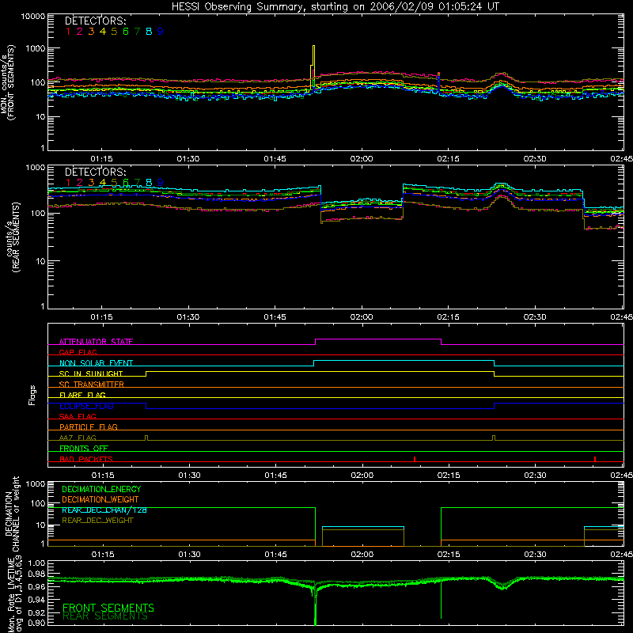Image resolution: width=633 pixels, height=633 pixels.
Task: Click DECIMATION_WEIGHT legend entry
Action: (100, 499)
